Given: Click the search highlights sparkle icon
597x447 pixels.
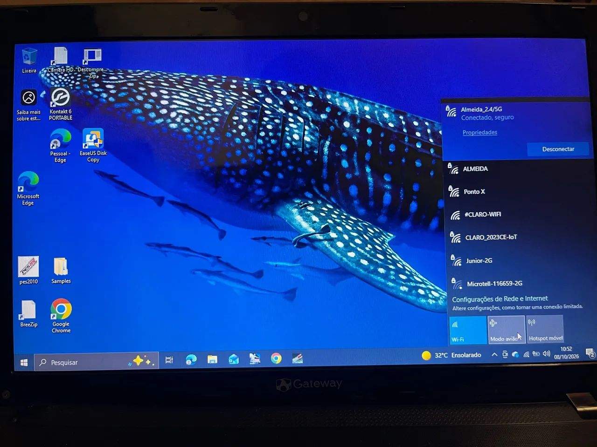Looking at the screenshot, I should tap(142, 361).
